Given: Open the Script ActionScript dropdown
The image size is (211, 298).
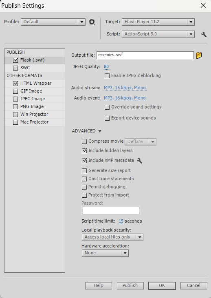Looking at the screenshot, I should coord(158,34).
